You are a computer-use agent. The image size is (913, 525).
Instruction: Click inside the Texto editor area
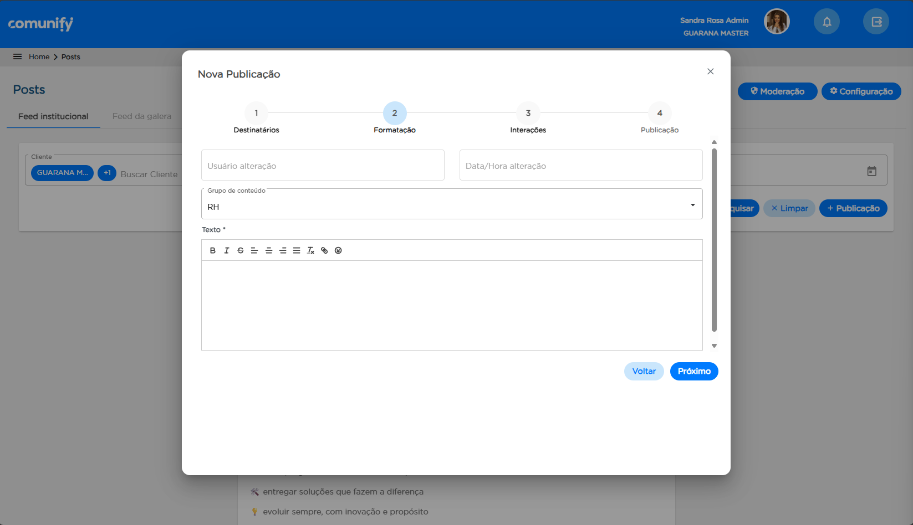(x=451, y=305)
